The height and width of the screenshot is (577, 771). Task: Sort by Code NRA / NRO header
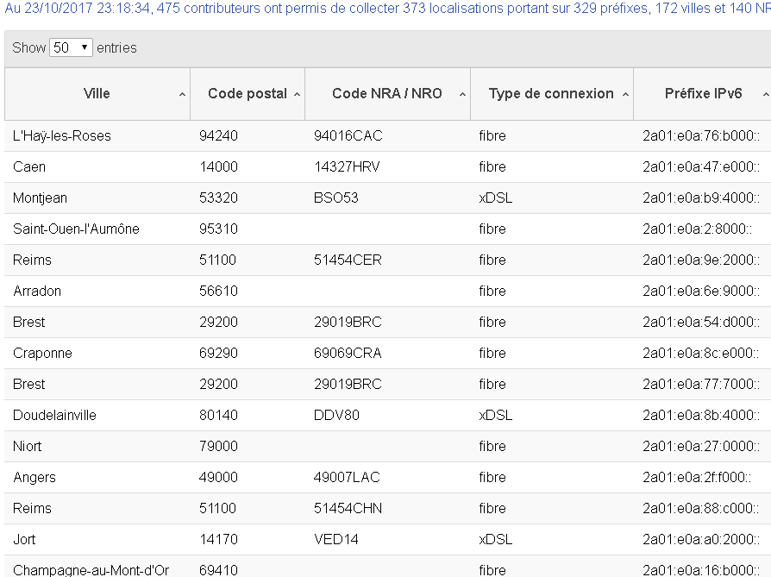tap(387, 93)
